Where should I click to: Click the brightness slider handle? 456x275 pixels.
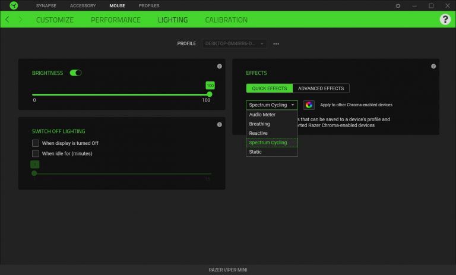tap(210, 94)
